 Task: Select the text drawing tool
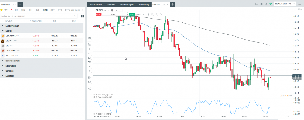[89, 71]
